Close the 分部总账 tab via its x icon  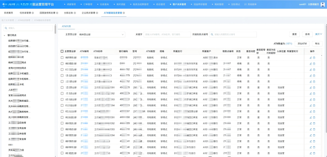75,13
